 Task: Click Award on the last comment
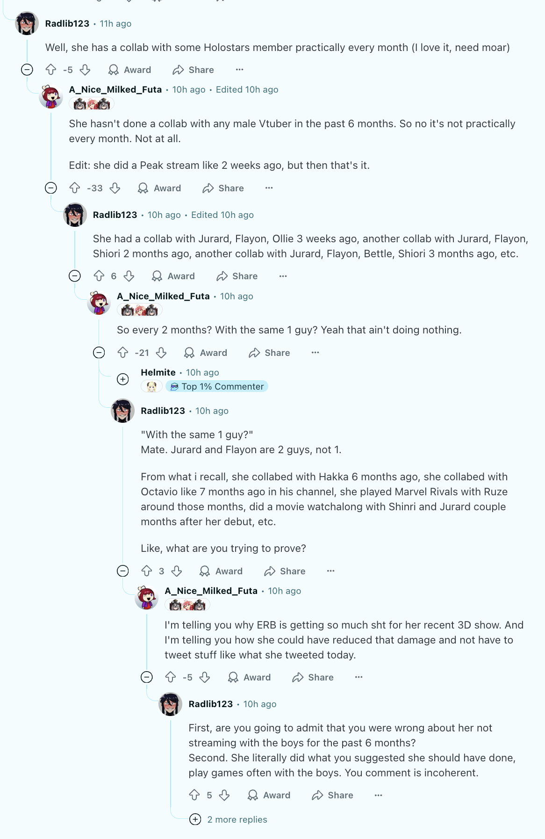pos(269,795)
